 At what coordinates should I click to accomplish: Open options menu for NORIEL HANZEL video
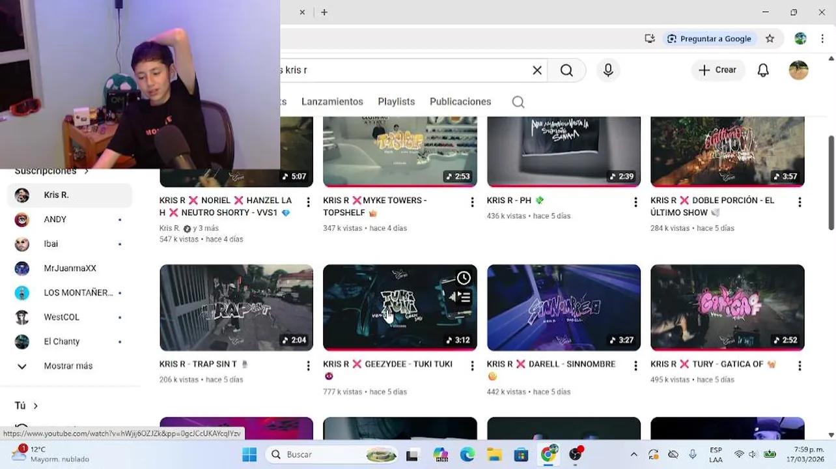(308, 202)
